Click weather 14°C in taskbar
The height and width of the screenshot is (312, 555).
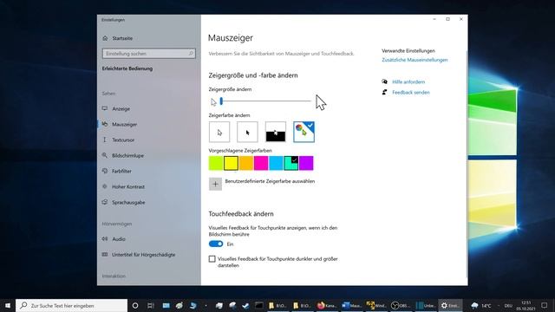click(x=481, y=305)
